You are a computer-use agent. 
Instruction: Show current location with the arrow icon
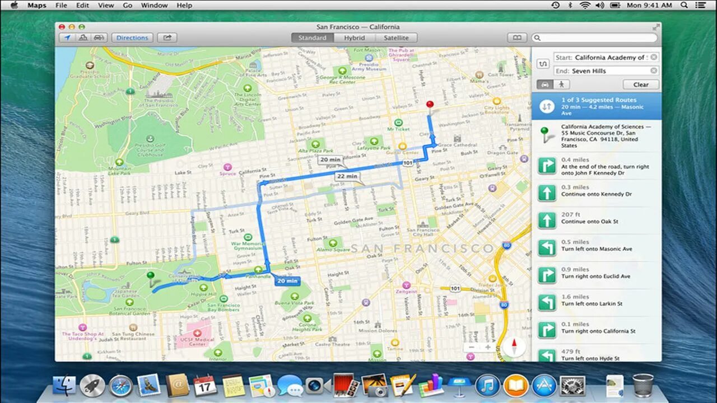tap(67, 38)
